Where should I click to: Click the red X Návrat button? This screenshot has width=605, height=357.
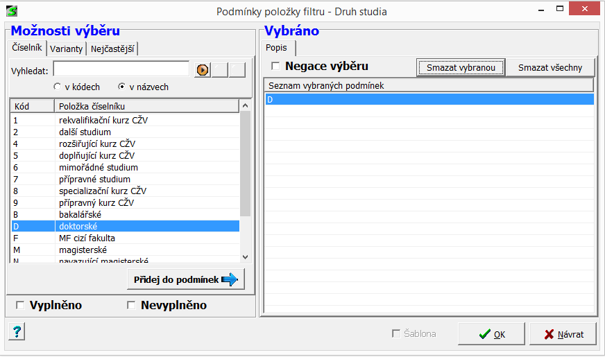click(x=562, y=334)
